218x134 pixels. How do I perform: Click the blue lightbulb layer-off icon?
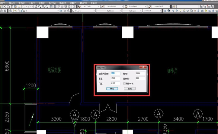pos(173,11)
